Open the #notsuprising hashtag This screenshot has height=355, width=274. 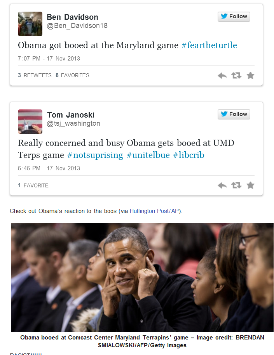(x=95, y=155)
